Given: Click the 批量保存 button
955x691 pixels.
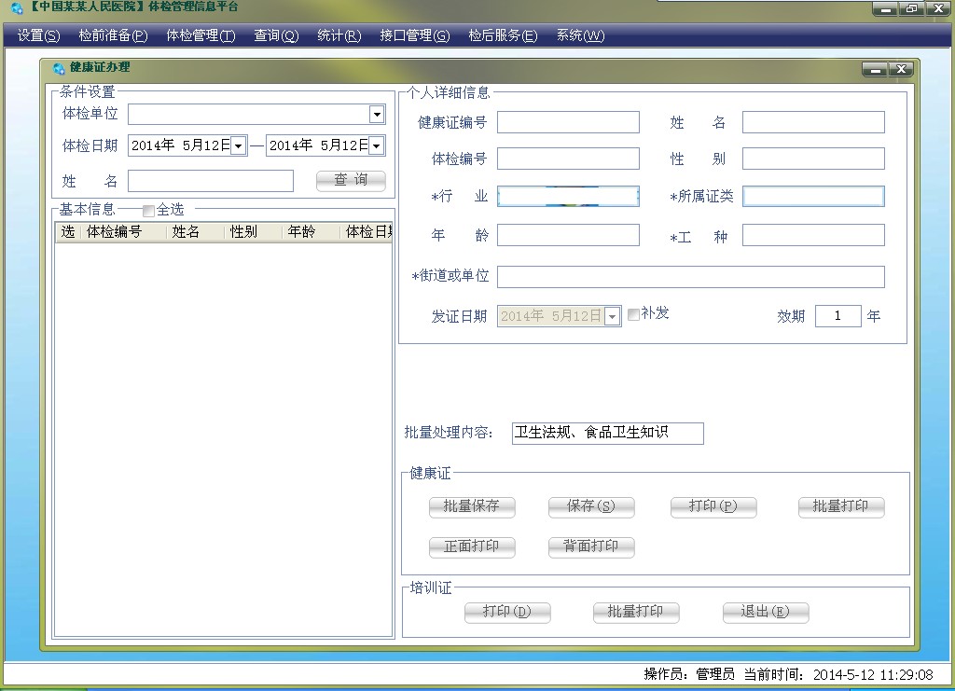Looking at the screenshot, I should (x=472, y=506).
